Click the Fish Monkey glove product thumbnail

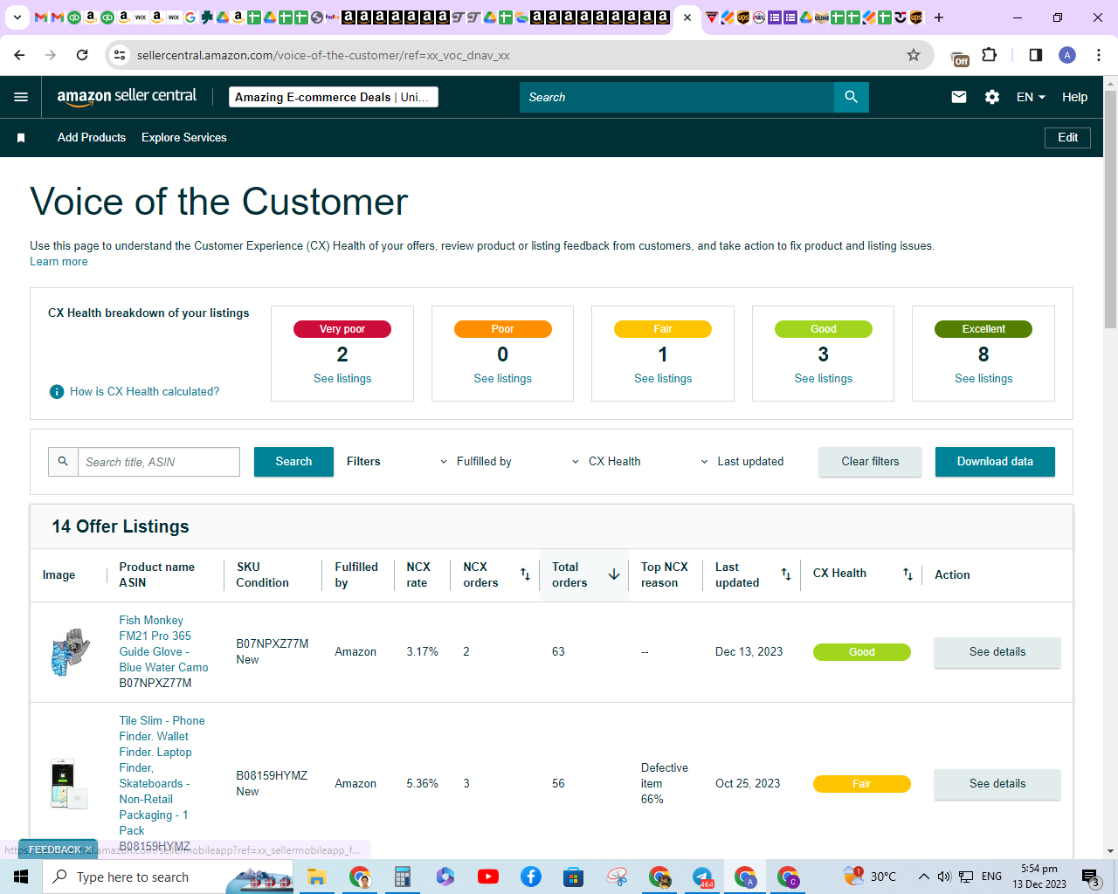(x=70, y=652)
